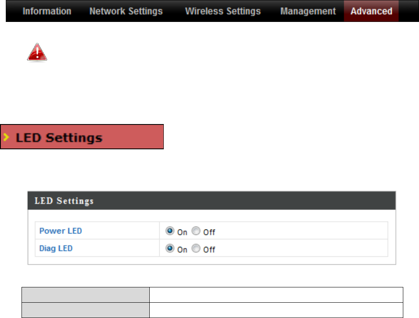Screen dimensions: 419x318
Task: Open the Information tab
Action: (47, 11)
